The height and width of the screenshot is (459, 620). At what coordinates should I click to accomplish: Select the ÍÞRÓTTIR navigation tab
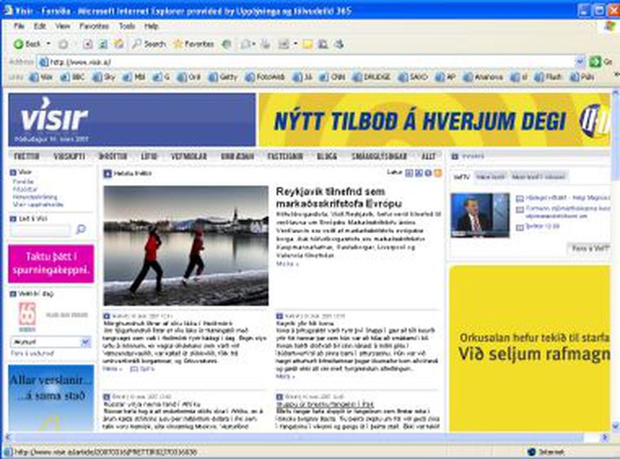(113, 156)
